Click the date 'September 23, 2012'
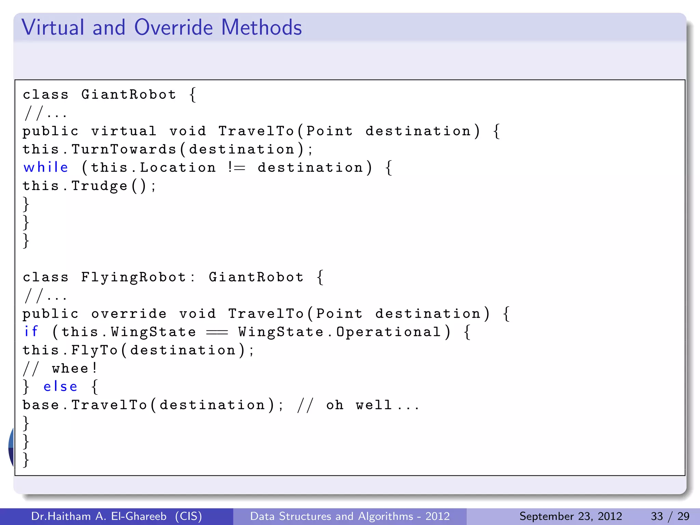 [x=571, y=516]
